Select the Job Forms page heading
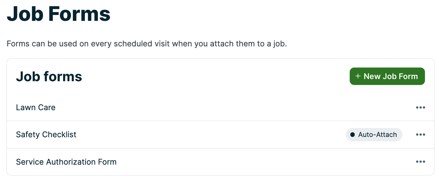The width and height of the screenshot is (439, 183). (58, 14)
